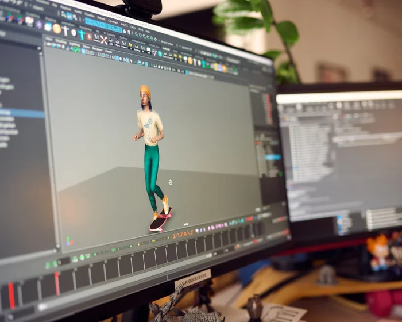Click the M script icon left of the X

(x=96, y=38)
